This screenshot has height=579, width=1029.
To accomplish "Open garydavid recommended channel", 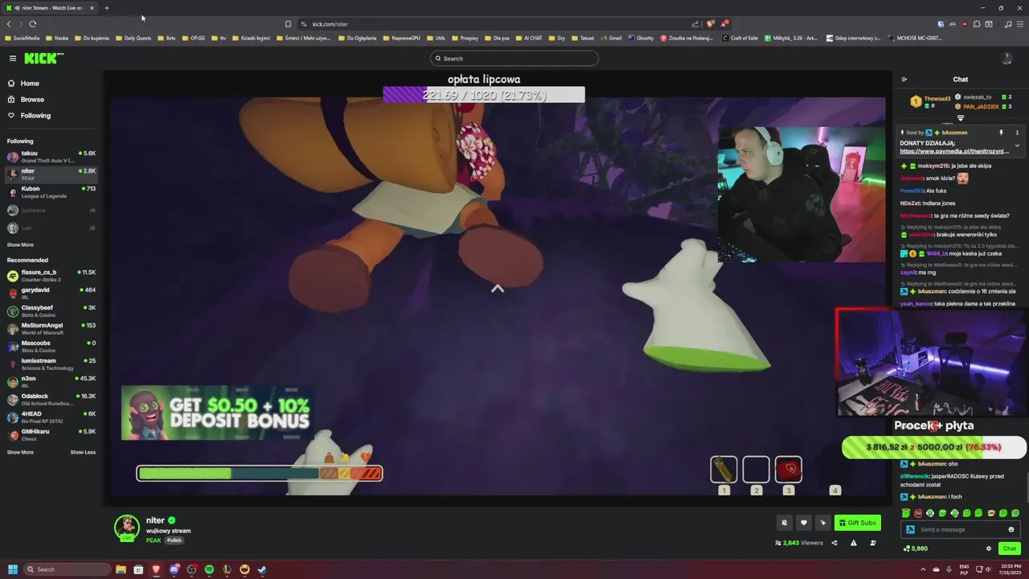I will pyautogui.click(x=51, y=293).
